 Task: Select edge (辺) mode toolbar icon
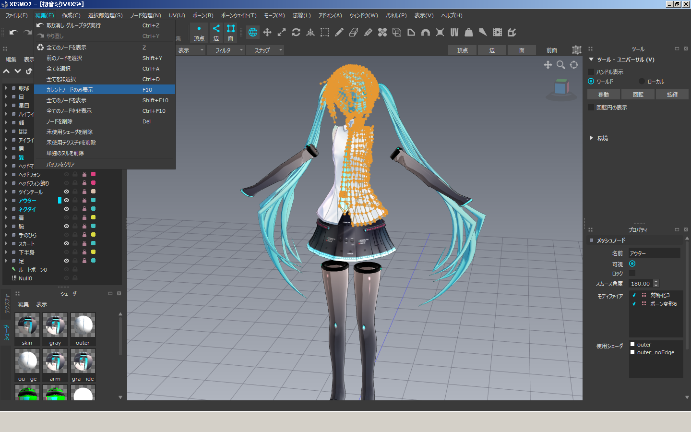(x=216, y=33)
